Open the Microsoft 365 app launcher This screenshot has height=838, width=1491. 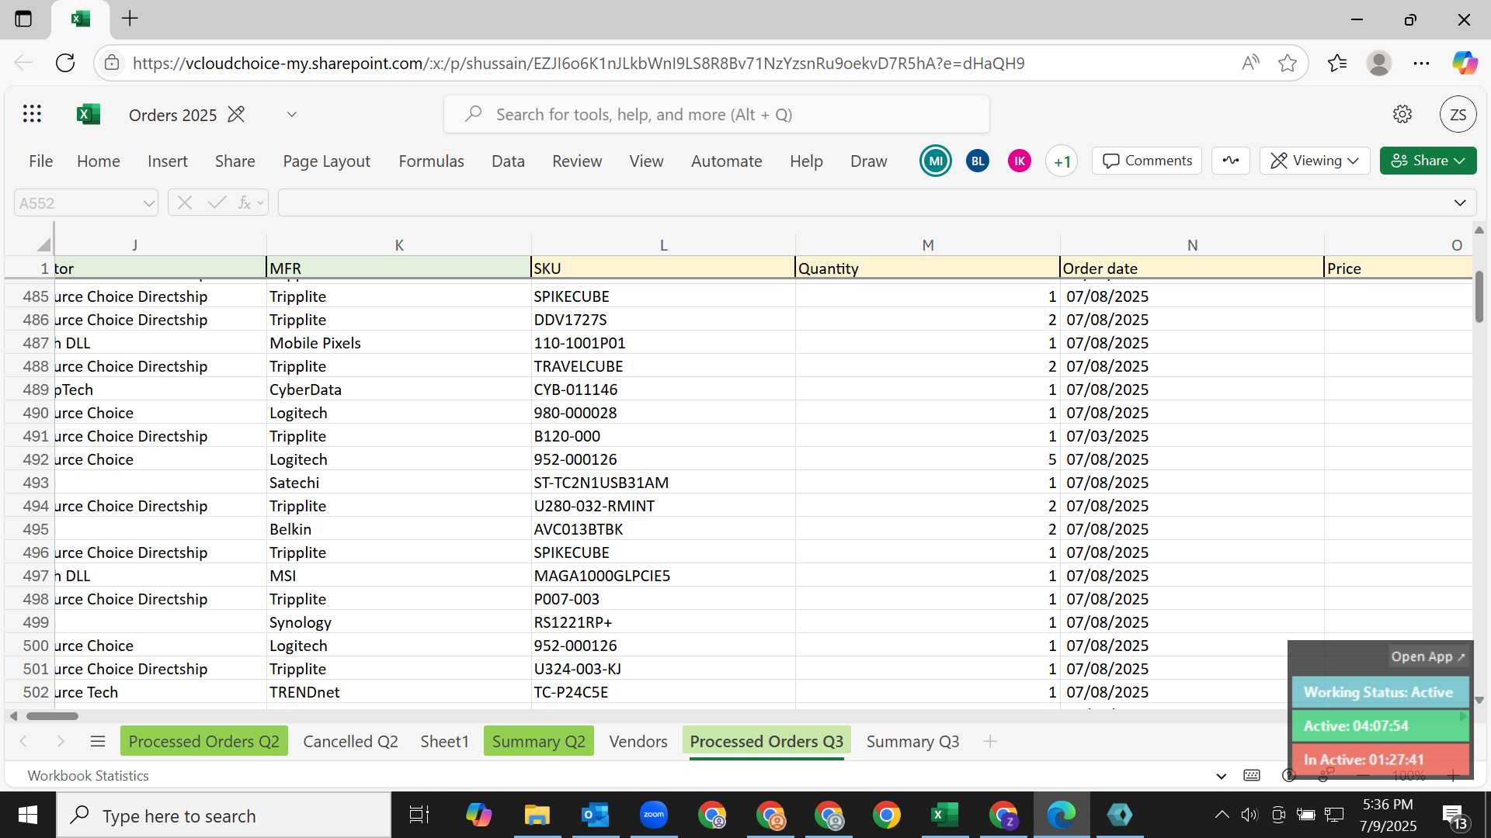pyautogui.click(x=32, y=114)
